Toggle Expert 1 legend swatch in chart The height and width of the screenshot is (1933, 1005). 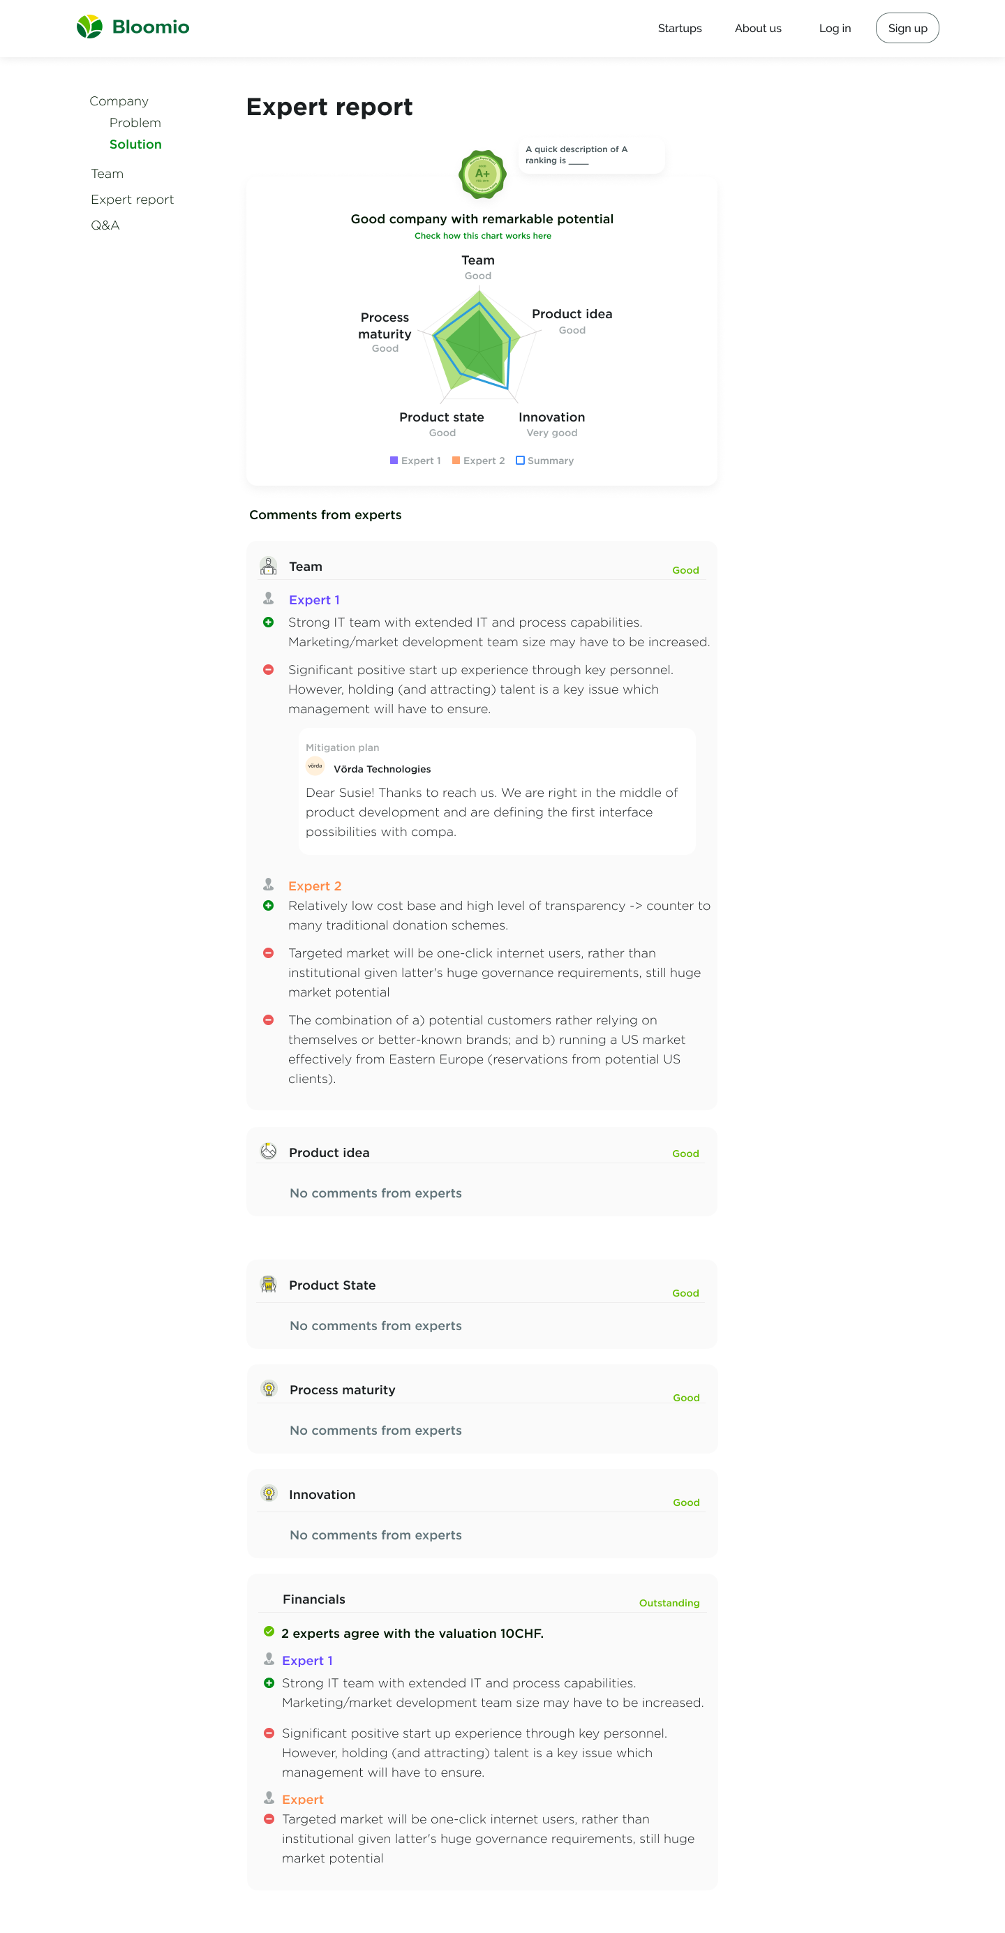coord(394,460)
